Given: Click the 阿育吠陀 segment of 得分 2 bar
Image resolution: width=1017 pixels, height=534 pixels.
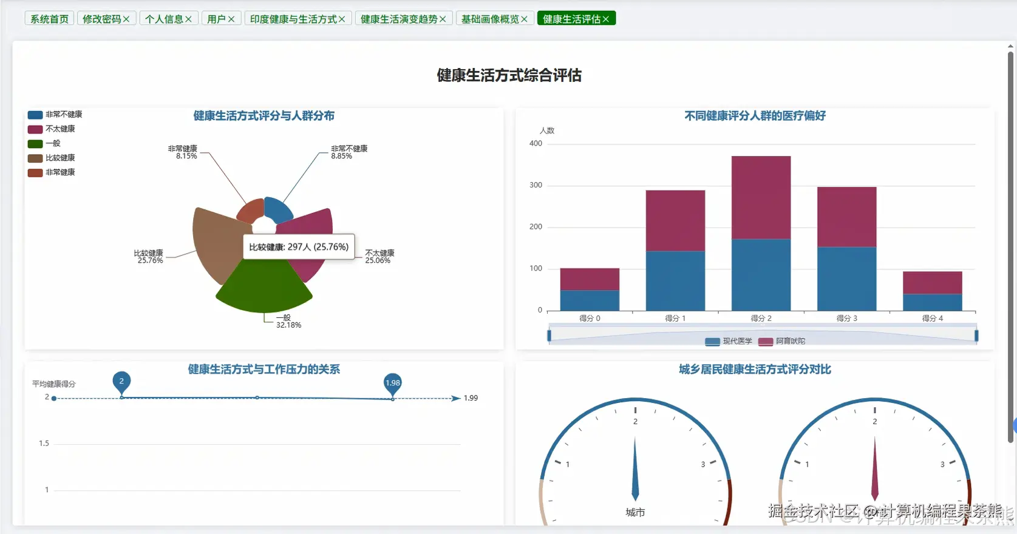Looking at the screenshot, I should tap(761, 198).
